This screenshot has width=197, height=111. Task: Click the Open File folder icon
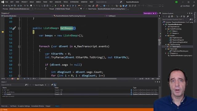(121, 6)
